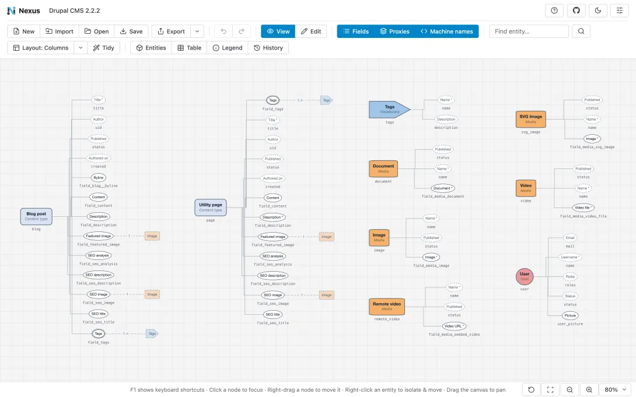Viewport: 636px width, 397px height.
Task: Create a New diagram
Action: [23, 31]
